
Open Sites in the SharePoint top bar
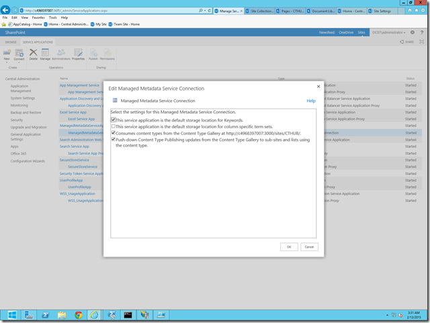(361, 32)
